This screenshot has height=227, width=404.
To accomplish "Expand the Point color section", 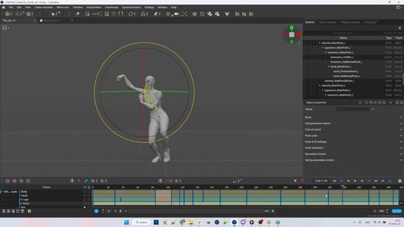I will pyautogui.click(x=353, y=136).
